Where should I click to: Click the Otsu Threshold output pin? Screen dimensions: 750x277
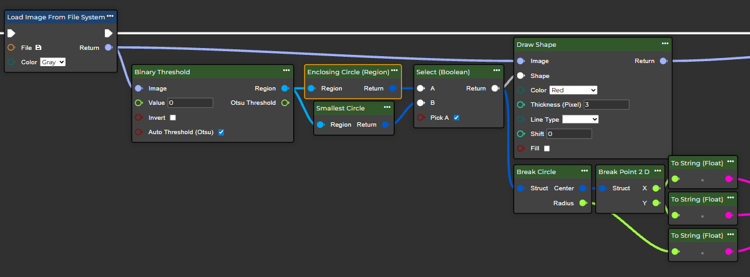285,102
